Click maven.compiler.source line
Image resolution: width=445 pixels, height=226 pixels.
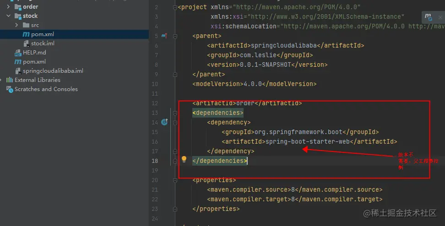click(x=295, y=190)
